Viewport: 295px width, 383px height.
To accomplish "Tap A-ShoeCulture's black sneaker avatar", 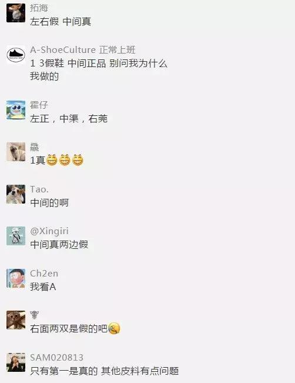I will pos(16,55).
